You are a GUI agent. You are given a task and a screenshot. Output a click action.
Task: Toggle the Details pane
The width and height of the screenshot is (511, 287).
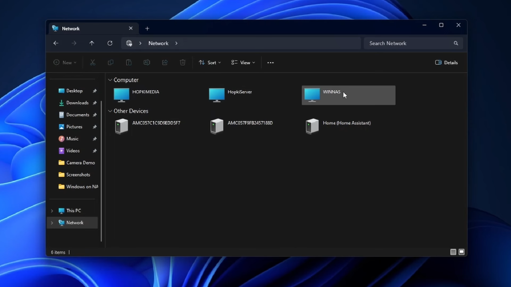click(x=446, y=62)
